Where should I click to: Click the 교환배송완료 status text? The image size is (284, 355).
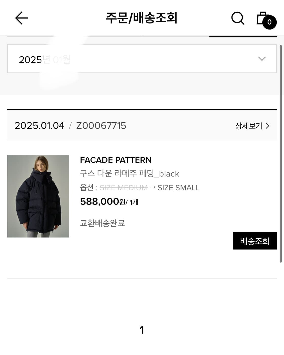point(102,223)
